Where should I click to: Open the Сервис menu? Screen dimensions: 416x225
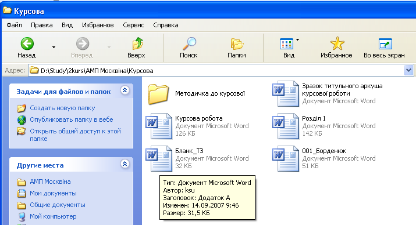click(133, 25)
